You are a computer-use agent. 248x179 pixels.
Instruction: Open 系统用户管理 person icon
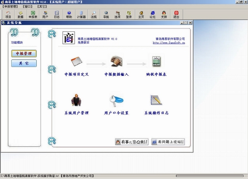pyautogui.click(x=77, y=100)
